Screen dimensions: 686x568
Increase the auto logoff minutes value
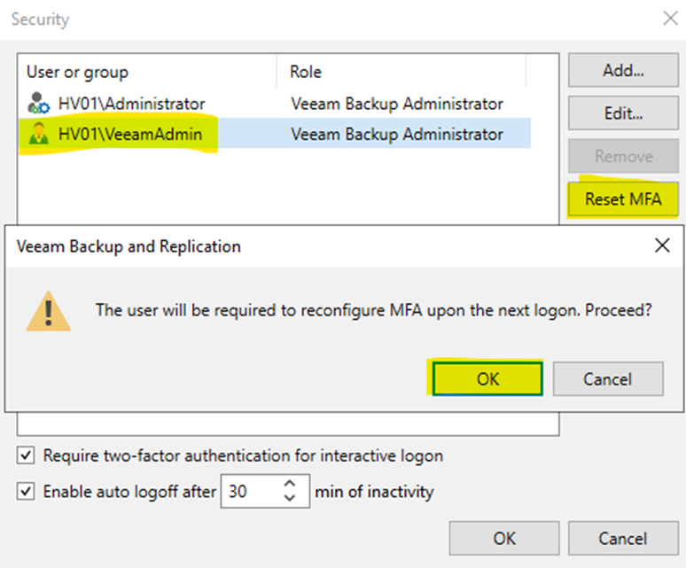click(x=290, y=484)
